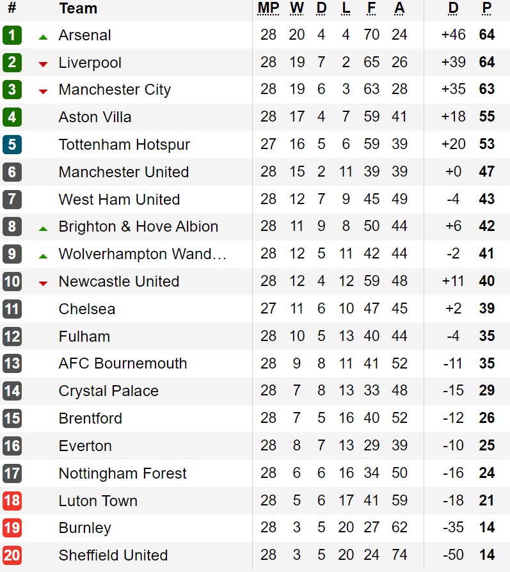Select the Sheffield United team name
This screenshot has height=572, width=510.
pyautogui.click(x=113, y=555)
